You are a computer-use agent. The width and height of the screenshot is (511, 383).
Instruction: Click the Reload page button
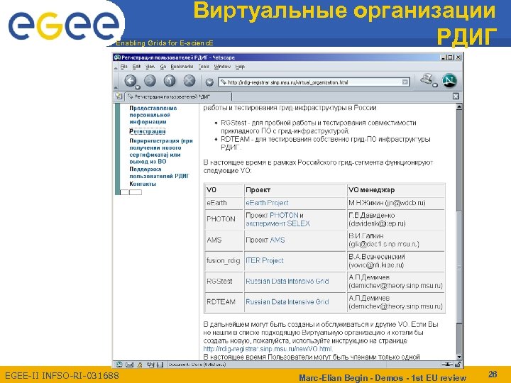(x=170, y=80)
